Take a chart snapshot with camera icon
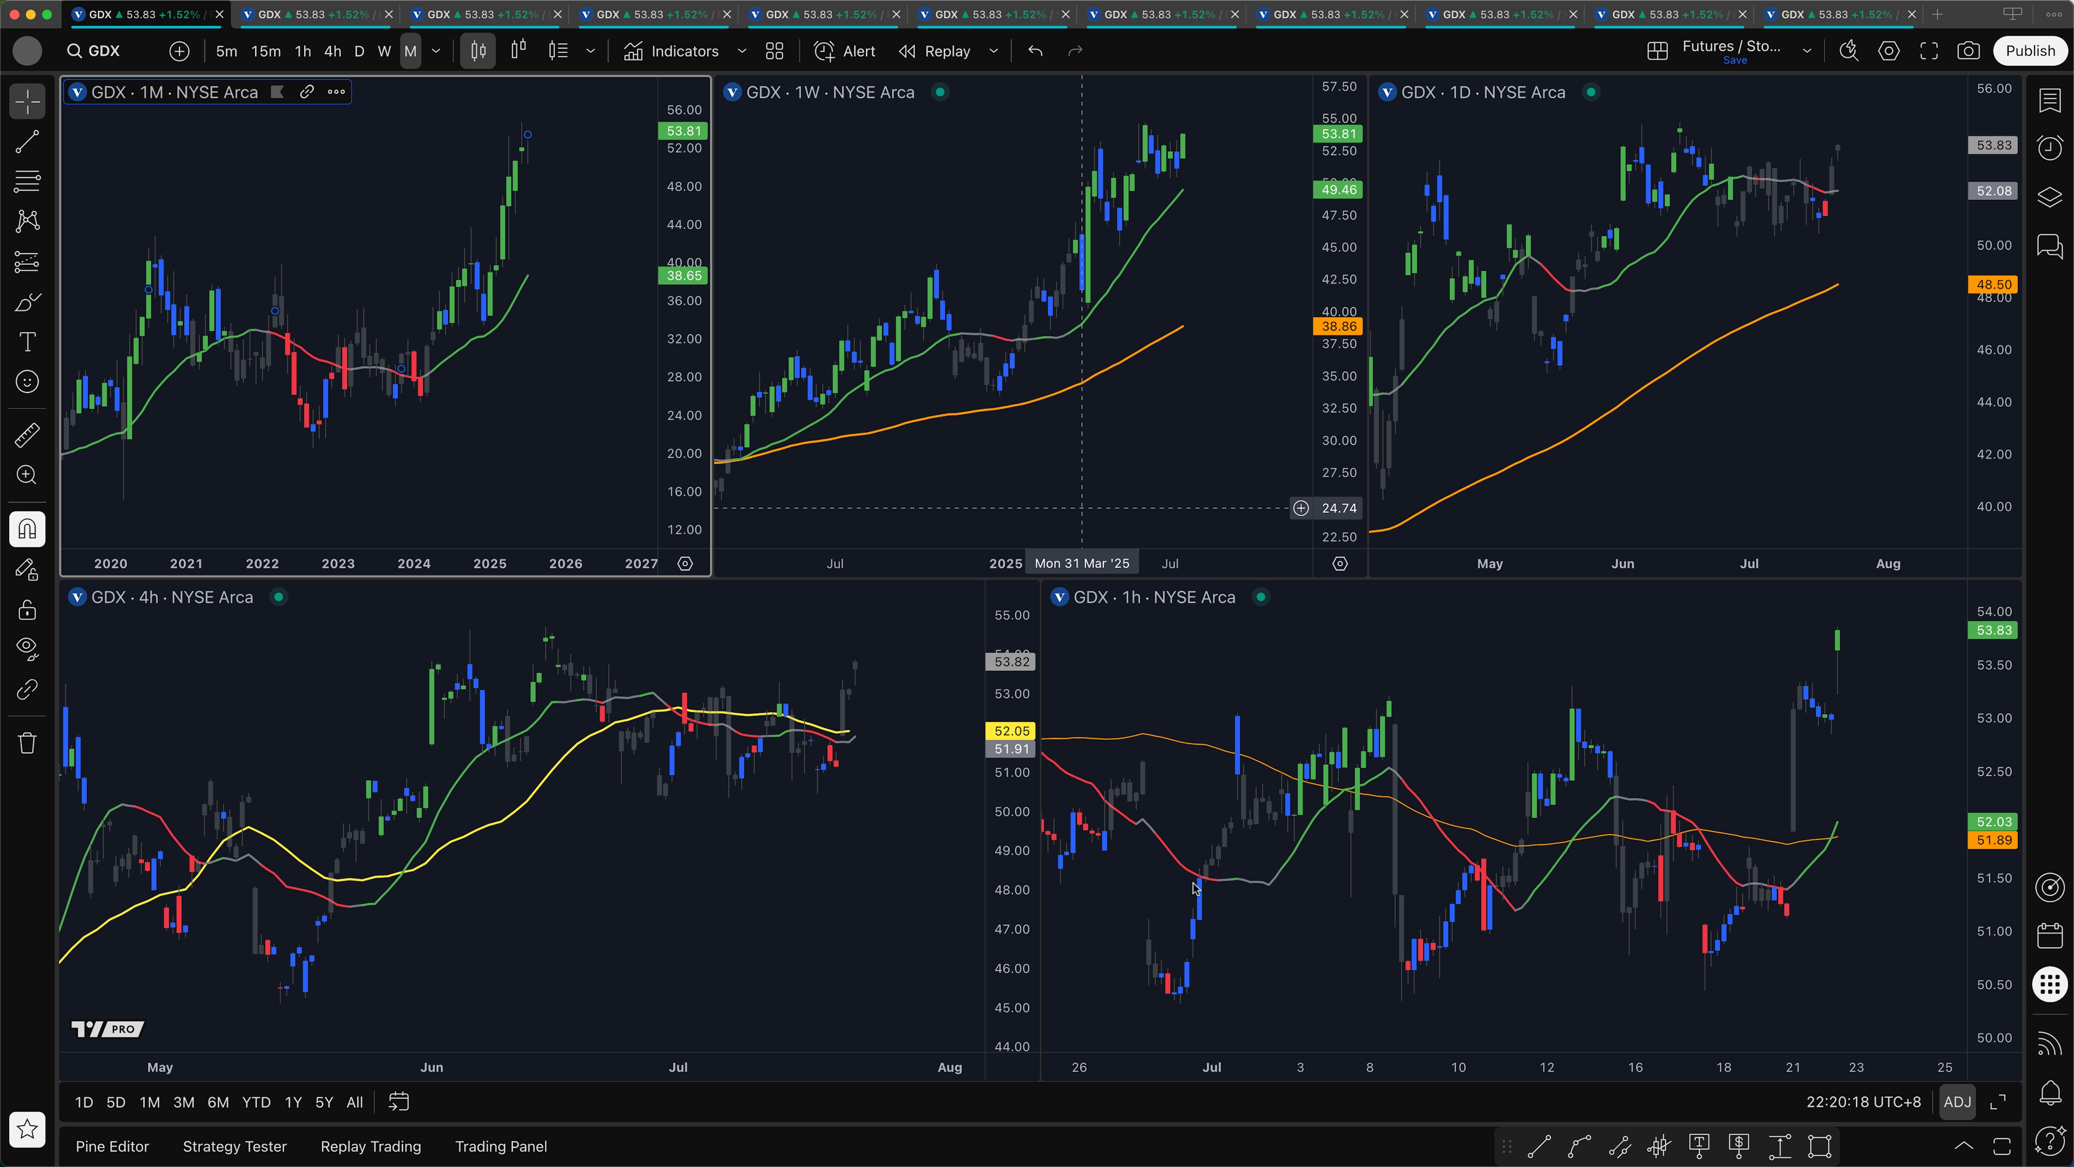2074x1167 pixels. [x=1969, y=51]
